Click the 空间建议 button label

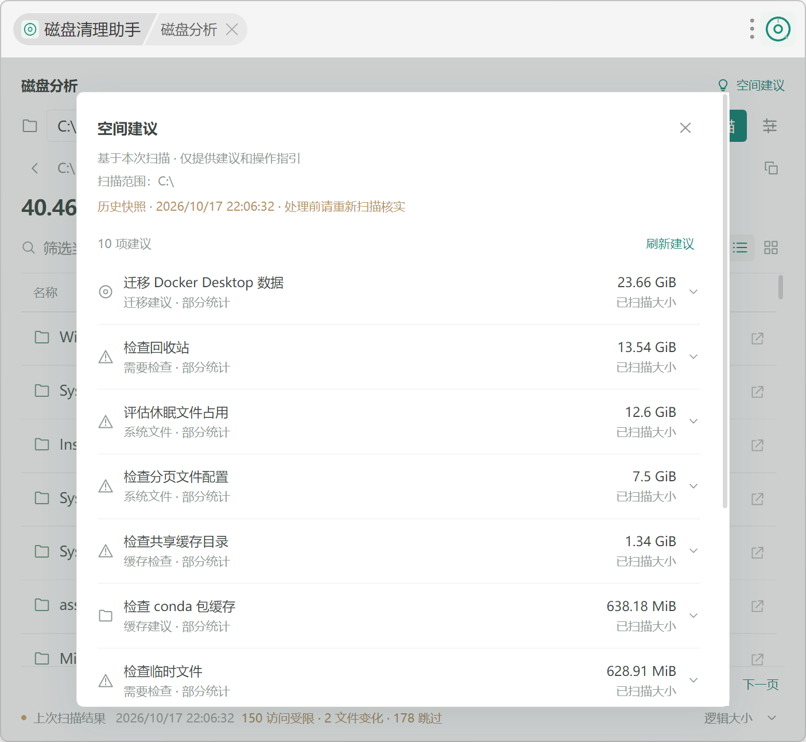760,86
